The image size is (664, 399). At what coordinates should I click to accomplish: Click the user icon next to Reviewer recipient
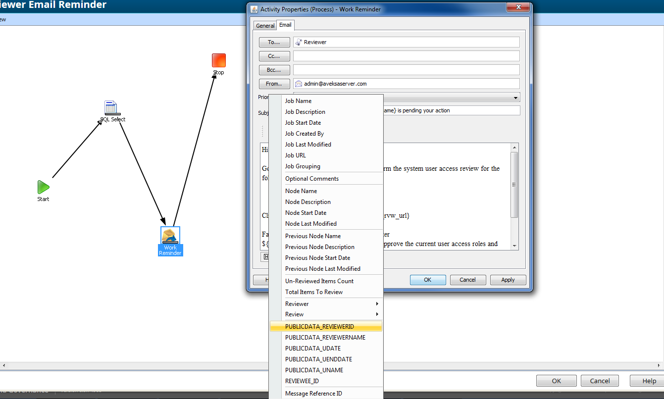click(x=297, y=42)
